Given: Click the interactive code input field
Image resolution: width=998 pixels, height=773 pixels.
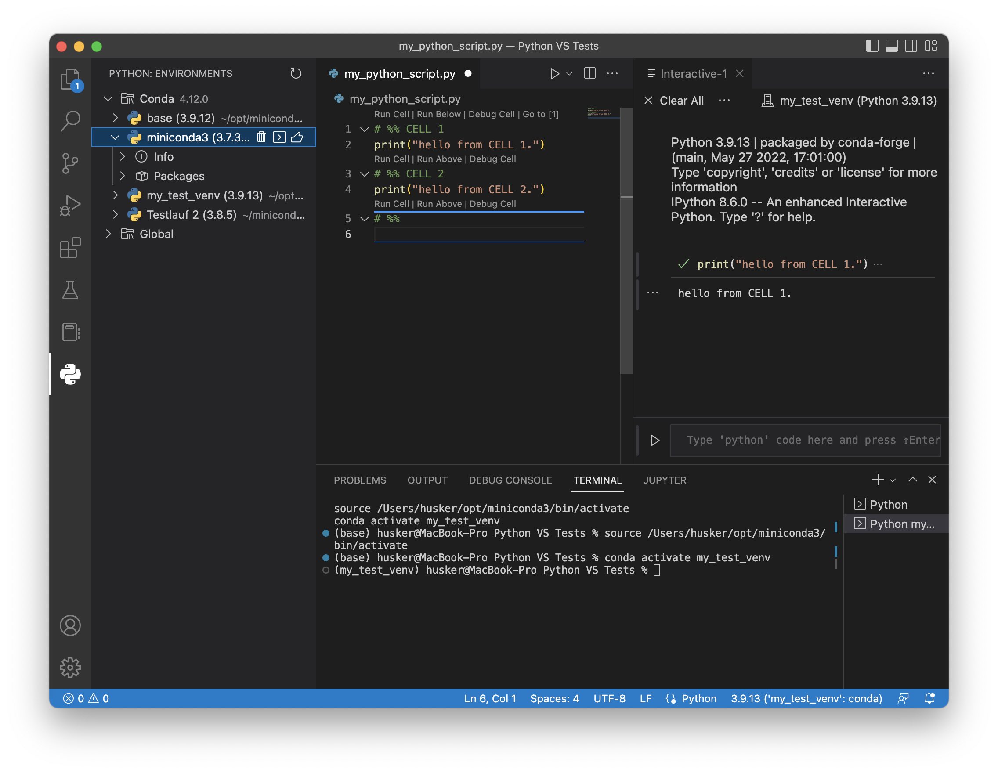Looking at the screenshot, I should (x=806, y=441).
